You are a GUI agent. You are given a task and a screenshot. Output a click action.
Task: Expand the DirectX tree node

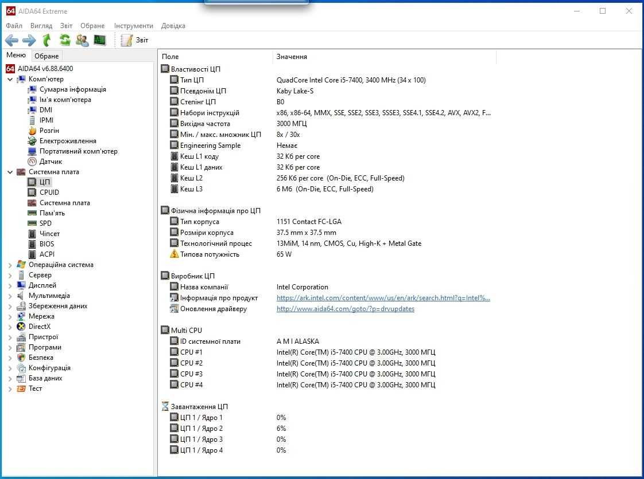tap(10, 327)
